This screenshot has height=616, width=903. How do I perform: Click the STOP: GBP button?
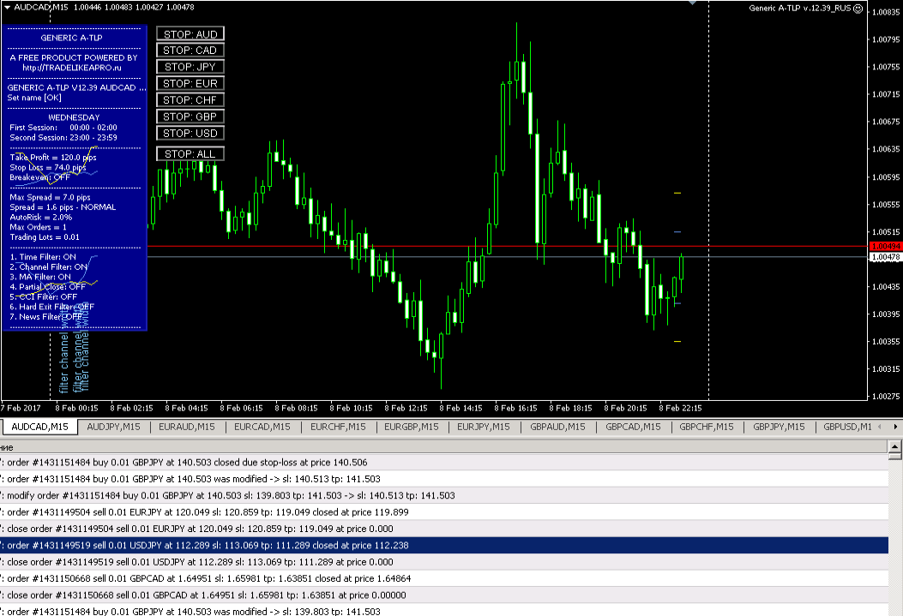tap(190, 117)
